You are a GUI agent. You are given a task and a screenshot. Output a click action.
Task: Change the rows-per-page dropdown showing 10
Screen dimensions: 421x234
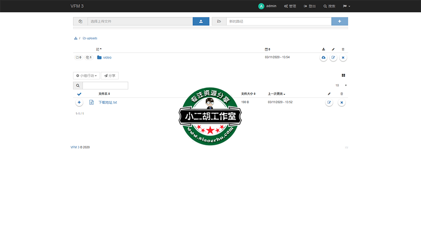click(341, 86)
